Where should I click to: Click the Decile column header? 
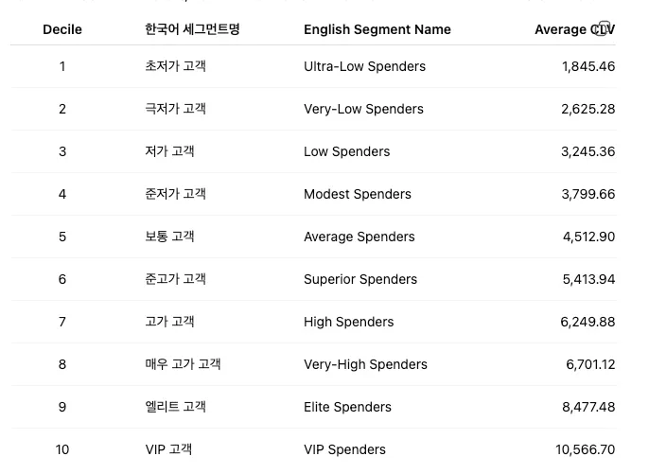[62, 29]
